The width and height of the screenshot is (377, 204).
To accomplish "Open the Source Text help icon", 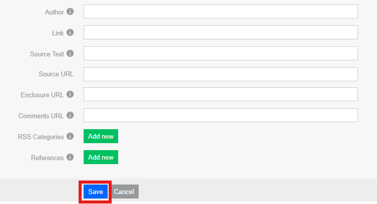I will [x=70, y=53].
